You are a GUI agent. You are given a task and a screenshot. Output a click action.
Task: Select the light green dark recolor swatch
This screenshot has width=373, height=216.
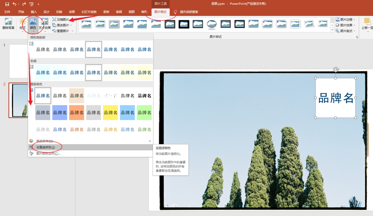144,112
